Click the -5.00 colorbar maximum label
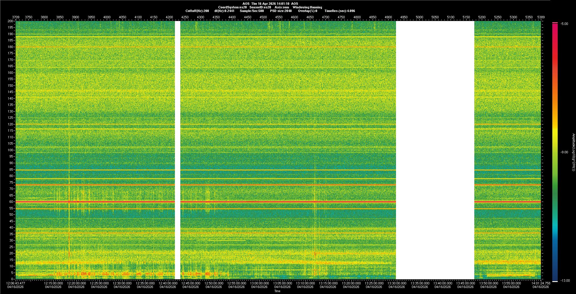 pyautogui.click(x=564, y=24)
